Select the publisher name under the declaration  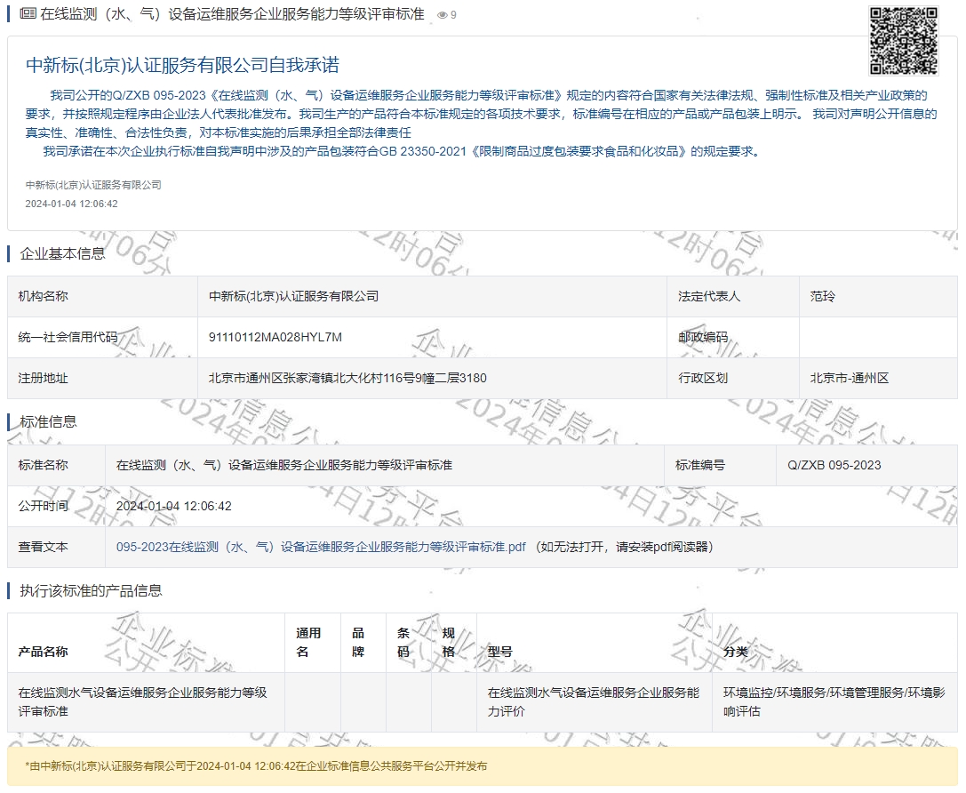pyautogui.click(x=93, y=185)
